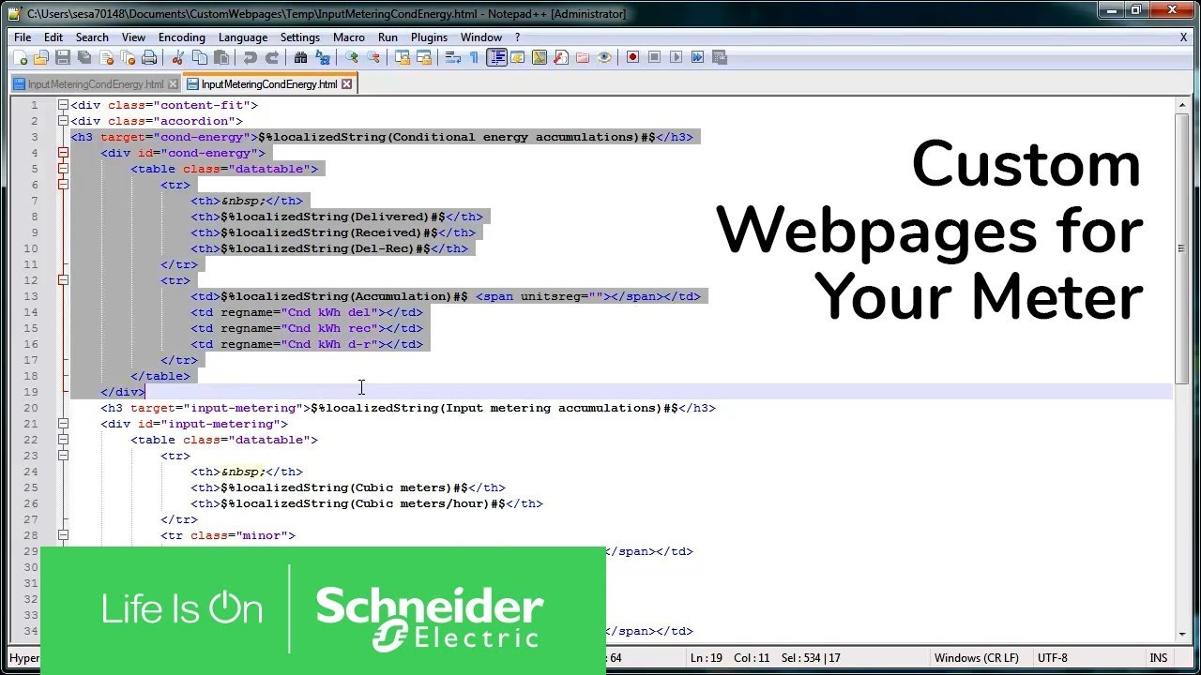This screenshot has height=675, width=1201.
Task: Click the Close document toolbar icon
Action: (x=106, y=57)
